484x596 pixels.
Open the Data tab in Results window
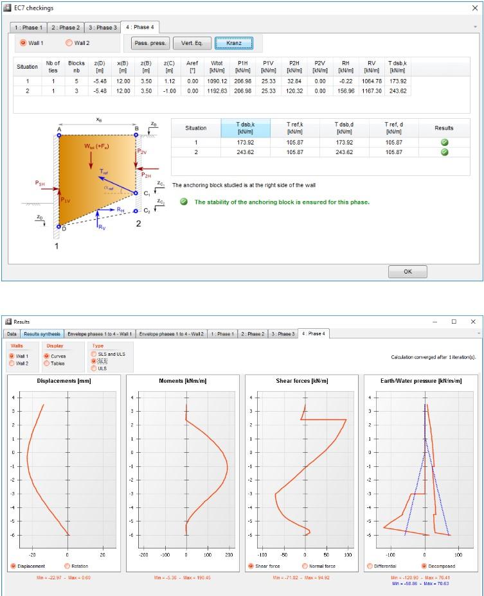tap(12, 334)
